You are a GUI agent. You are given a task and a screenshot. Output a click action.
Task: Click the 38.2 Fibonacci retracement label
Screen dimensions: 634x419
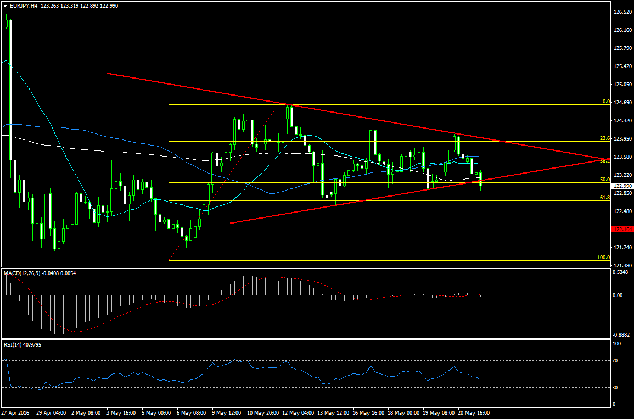(605, 161)
